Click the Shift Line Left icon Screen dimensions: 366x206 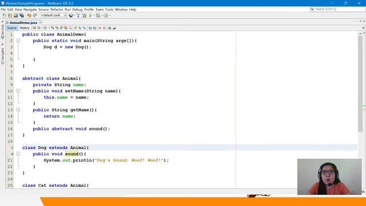click(90, 28)
